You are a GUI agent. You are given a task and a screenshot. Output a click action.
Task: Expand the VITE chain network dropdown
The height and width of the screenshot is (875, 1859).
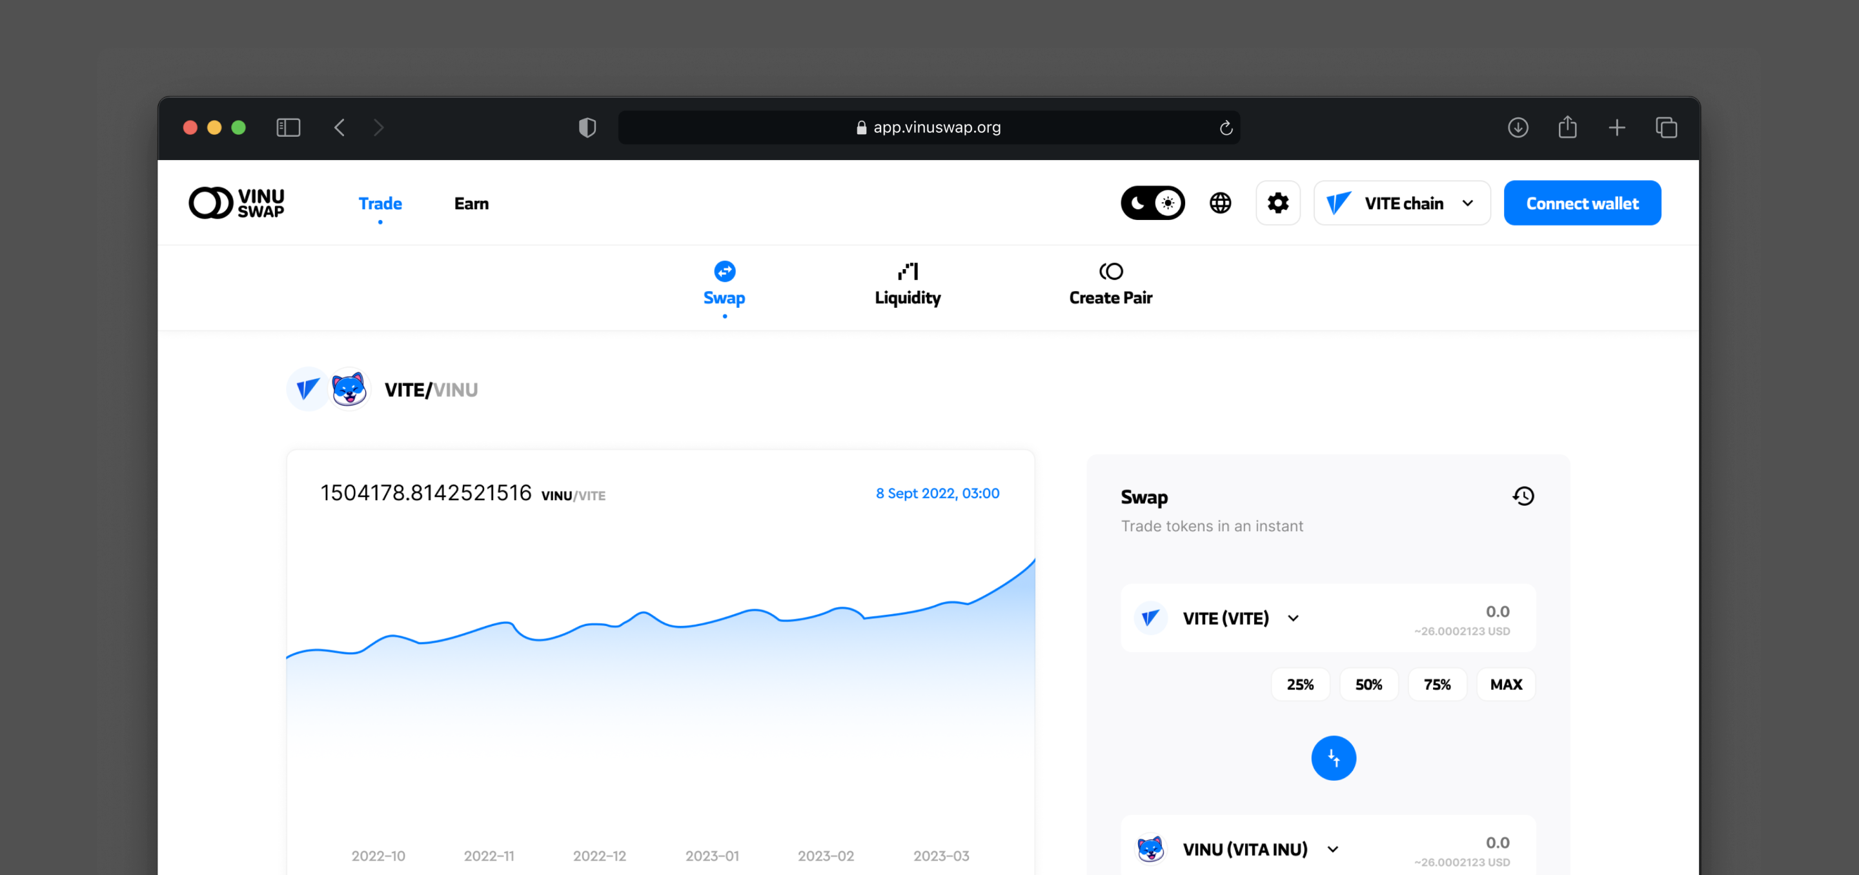point(1402,203)
